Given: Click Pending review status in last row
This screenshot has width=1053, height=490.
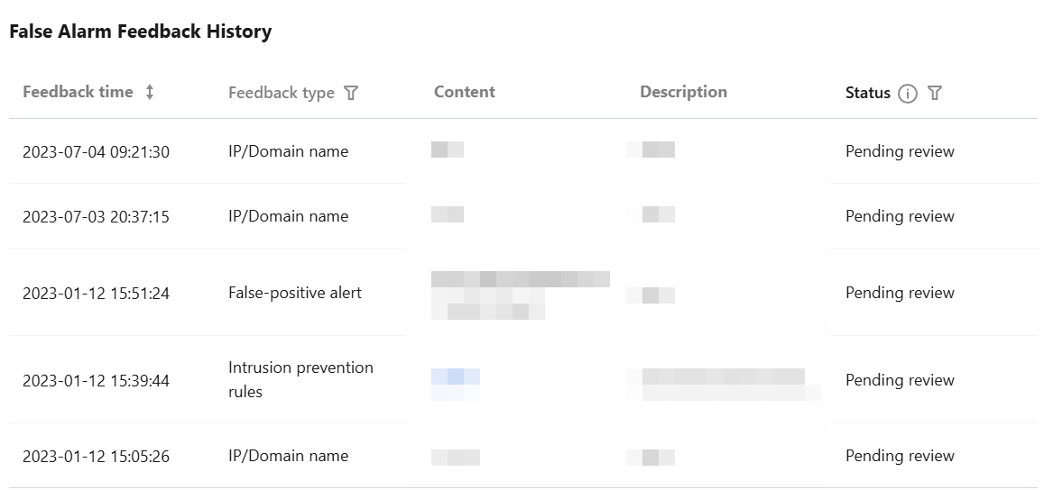Looking at the screenshot, I should 900,456.
